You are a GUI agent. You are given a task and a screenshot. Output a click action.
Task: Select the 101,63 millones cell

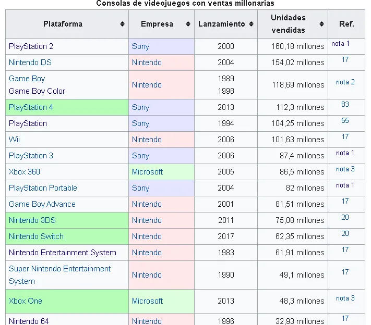(x=293, y=140)
